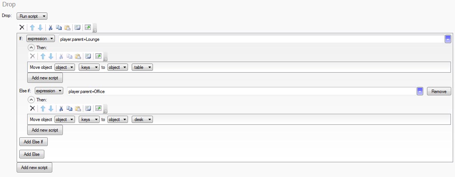This screenshot has height=177, width=455.
Task: Open the 'table' destination object dropdown
Action: [x=142, y=67]
